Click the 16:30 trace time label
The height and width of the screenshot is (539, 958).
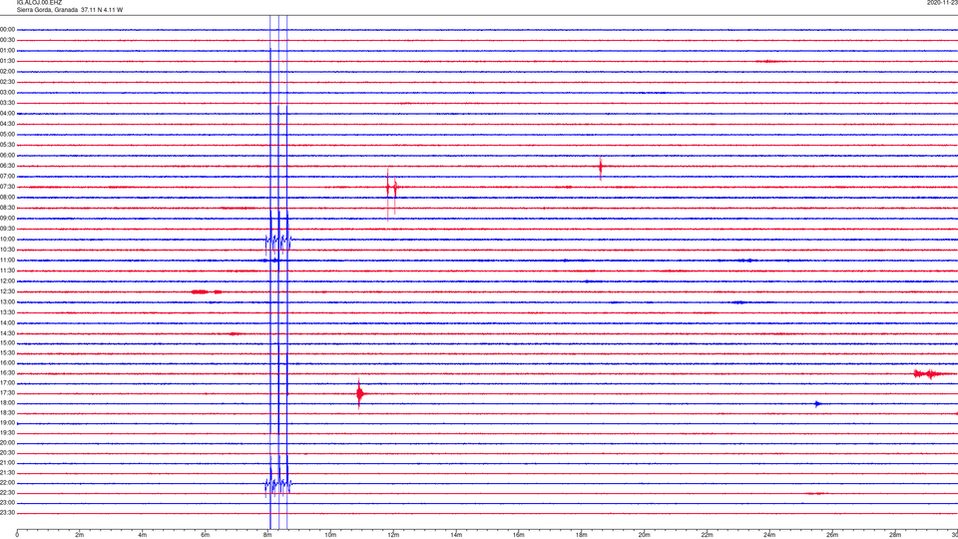pyautogui.click(x=7, y=372)
